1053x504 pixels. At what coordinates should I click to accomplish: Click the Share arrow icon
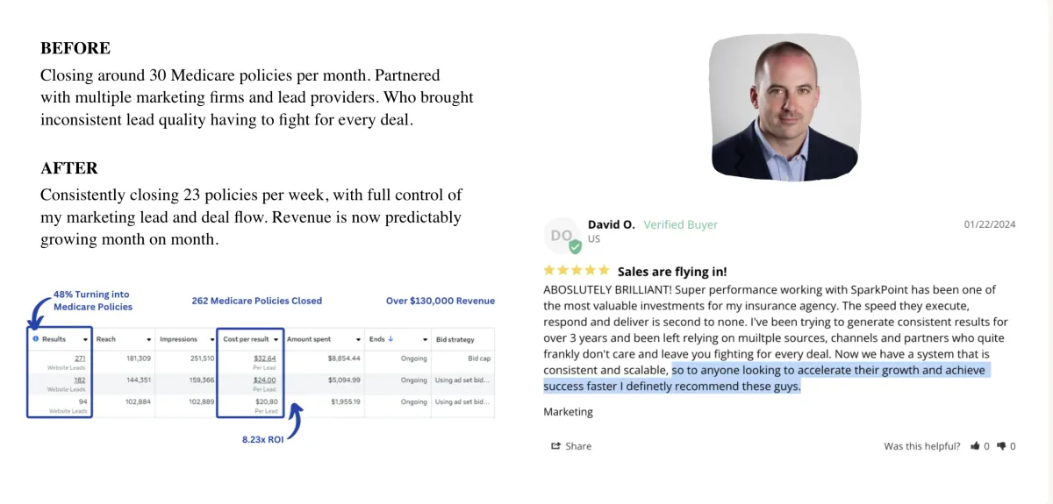[x=555, y=446]
